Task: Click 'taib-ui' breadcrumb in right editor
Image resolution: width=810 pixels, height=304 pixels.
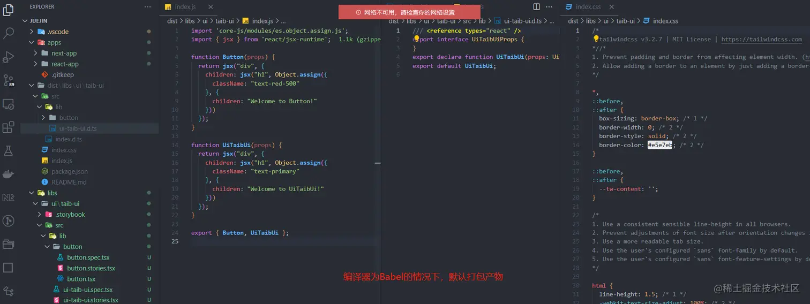Action: (x=625, y=21)
